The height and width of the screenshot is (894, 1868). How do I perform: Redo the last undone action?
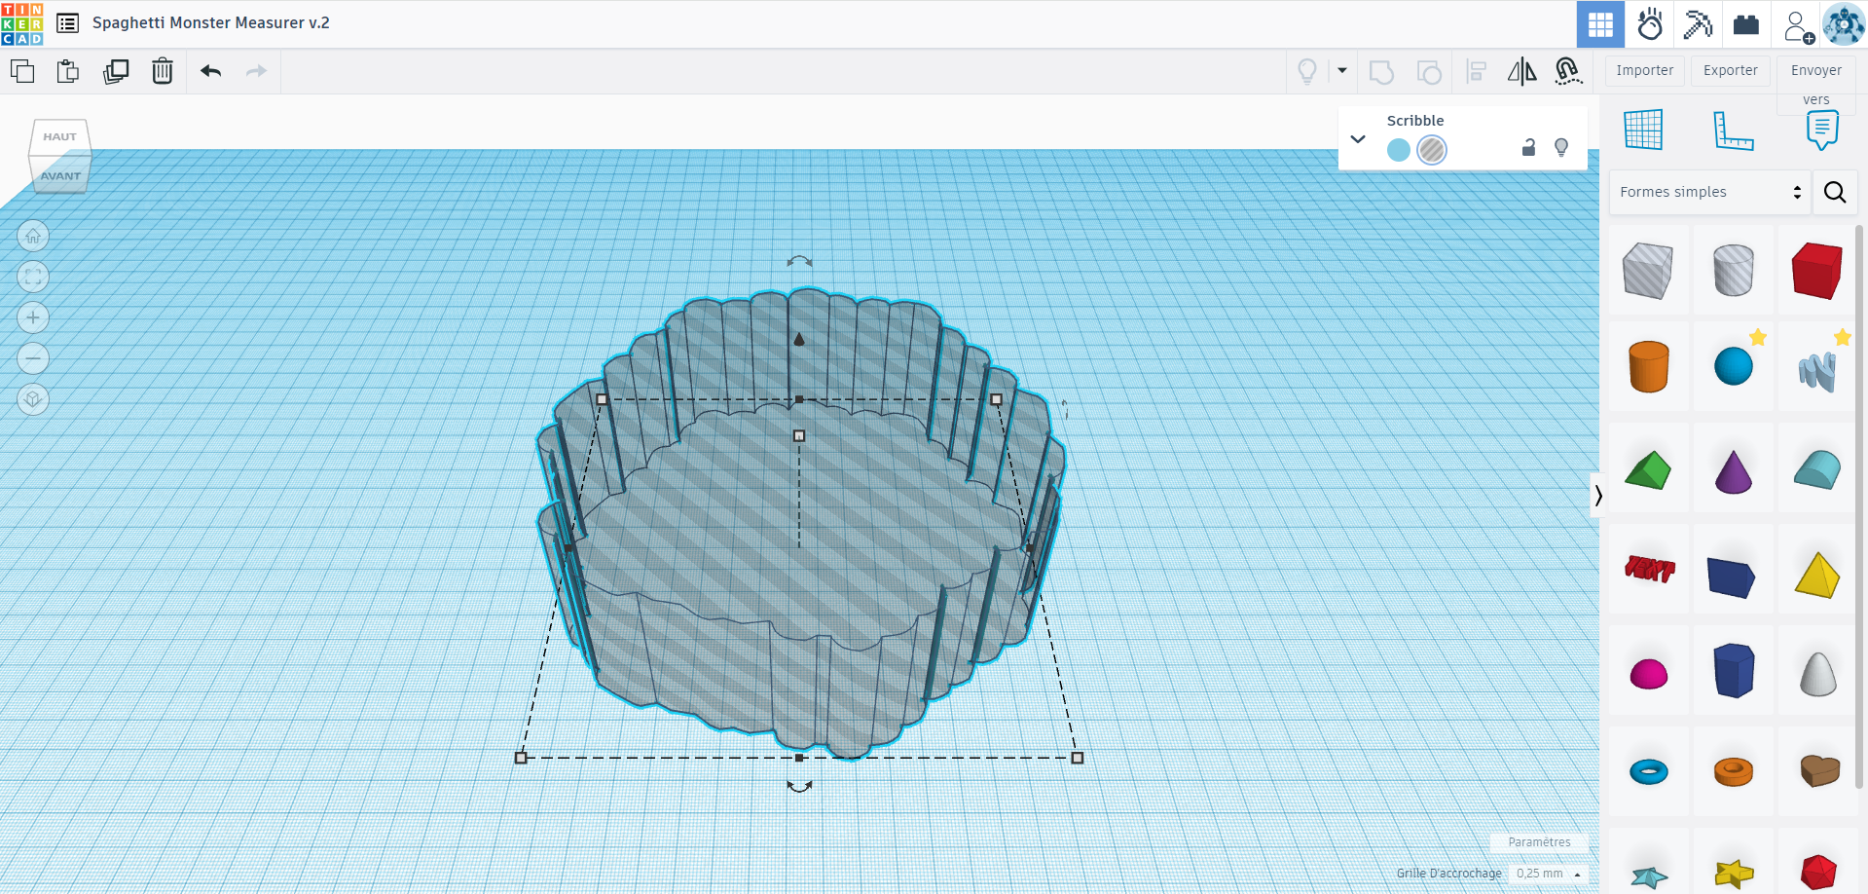[256, 71]
